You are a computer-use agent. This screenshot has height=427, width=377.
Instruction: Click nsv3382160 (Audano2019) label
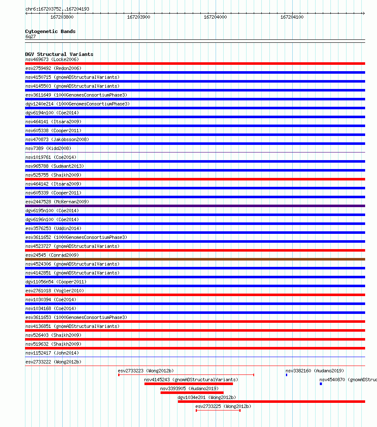tap(315, 371)
